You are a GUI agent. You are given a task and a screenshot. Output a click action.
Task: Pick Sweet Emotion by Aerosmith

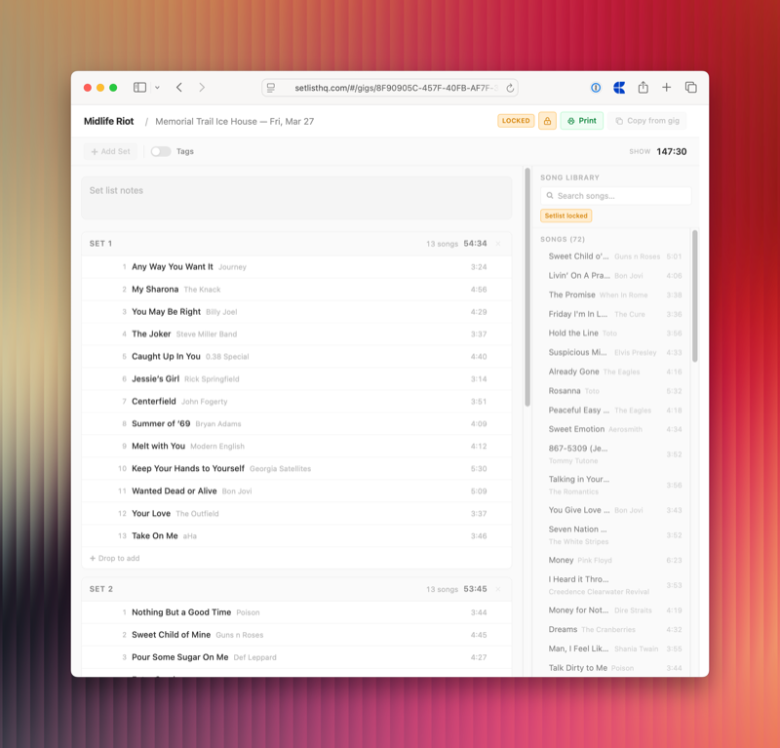[x=615, y=429]
